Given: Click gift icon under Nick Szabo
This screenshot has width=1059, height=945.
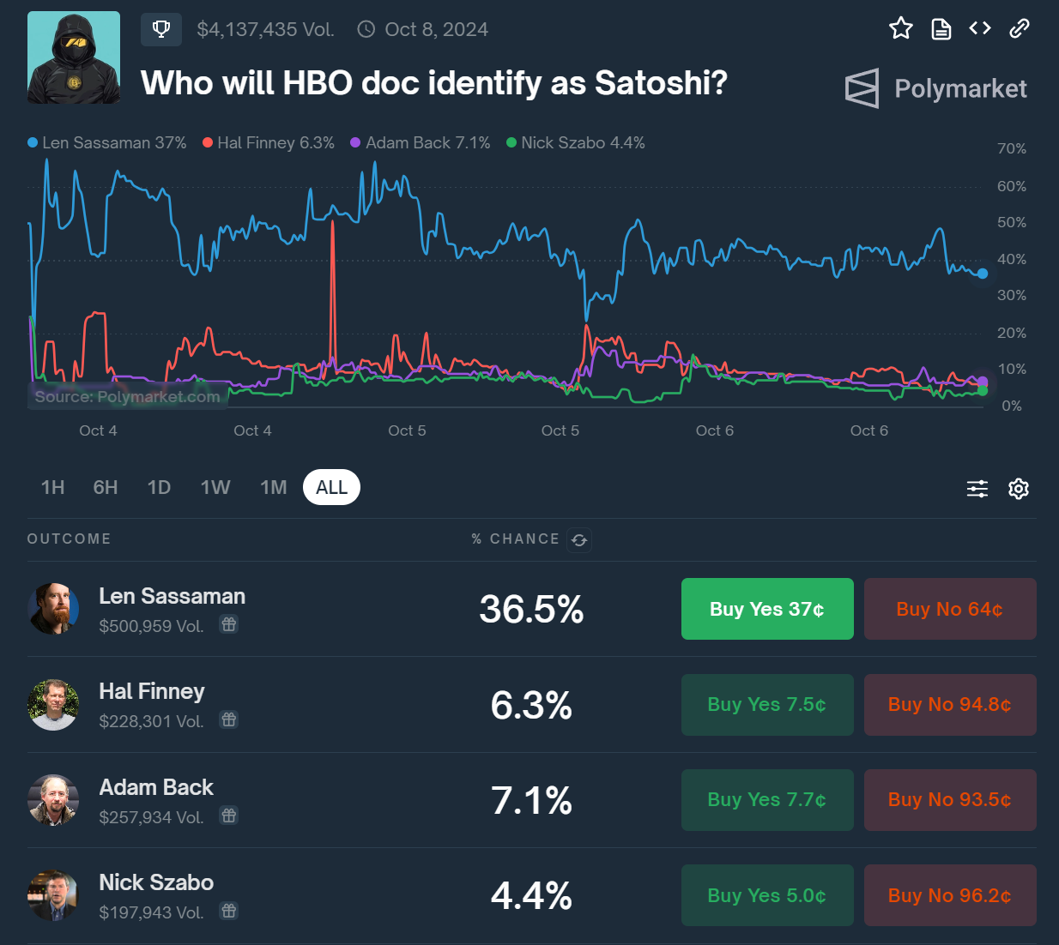Looking at the screenshot, I should coord(228,911).
